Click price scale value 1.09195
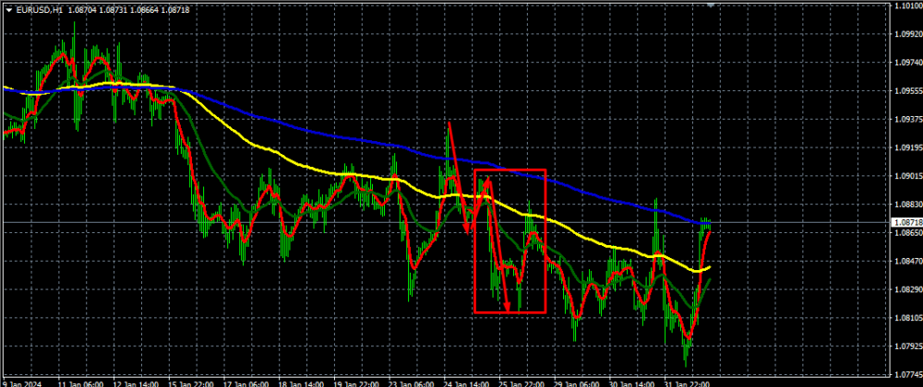This screenshot has height=387, width=923. (x=910, y=147)
